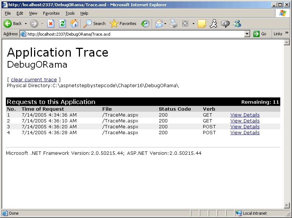
Task: Click the scroll down arrow of the page scrollbar
Action: click(x=286, y=205)
